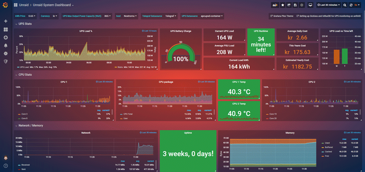The image size is (365, 172).
Task: Cycle view mode with monitor icon
Action: coord(310,5)
